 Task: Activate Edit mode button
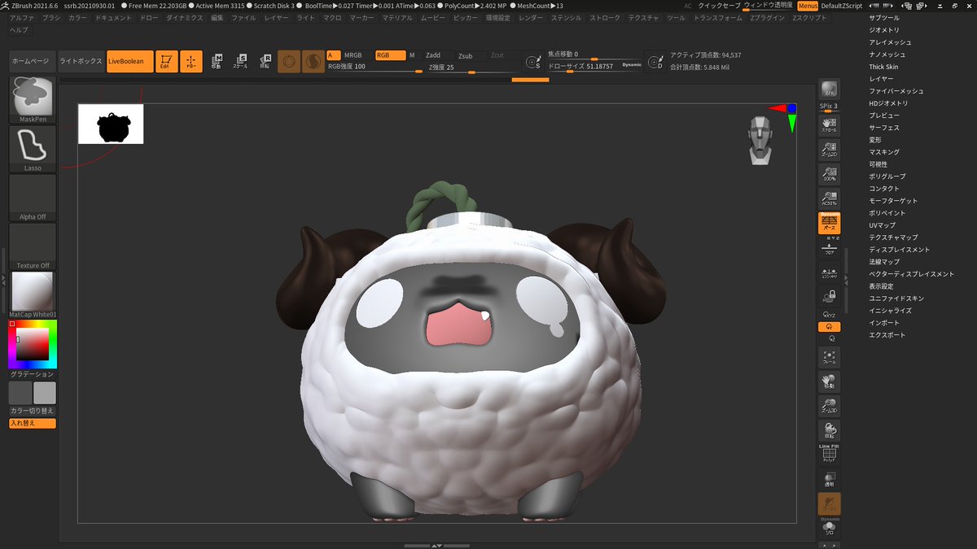click(x=167, y=61)
